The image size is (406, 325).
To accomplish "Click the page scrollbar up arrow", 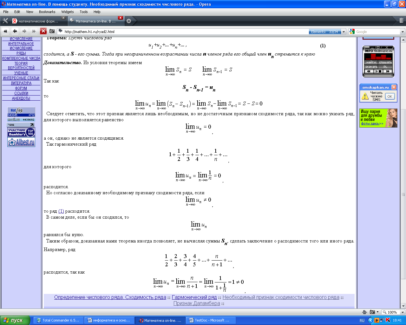I will [x=403, y=40].
